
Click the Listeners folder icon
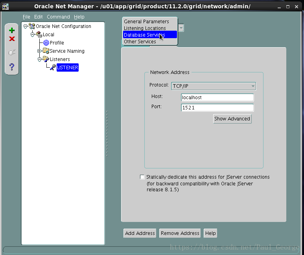[46, 59]
